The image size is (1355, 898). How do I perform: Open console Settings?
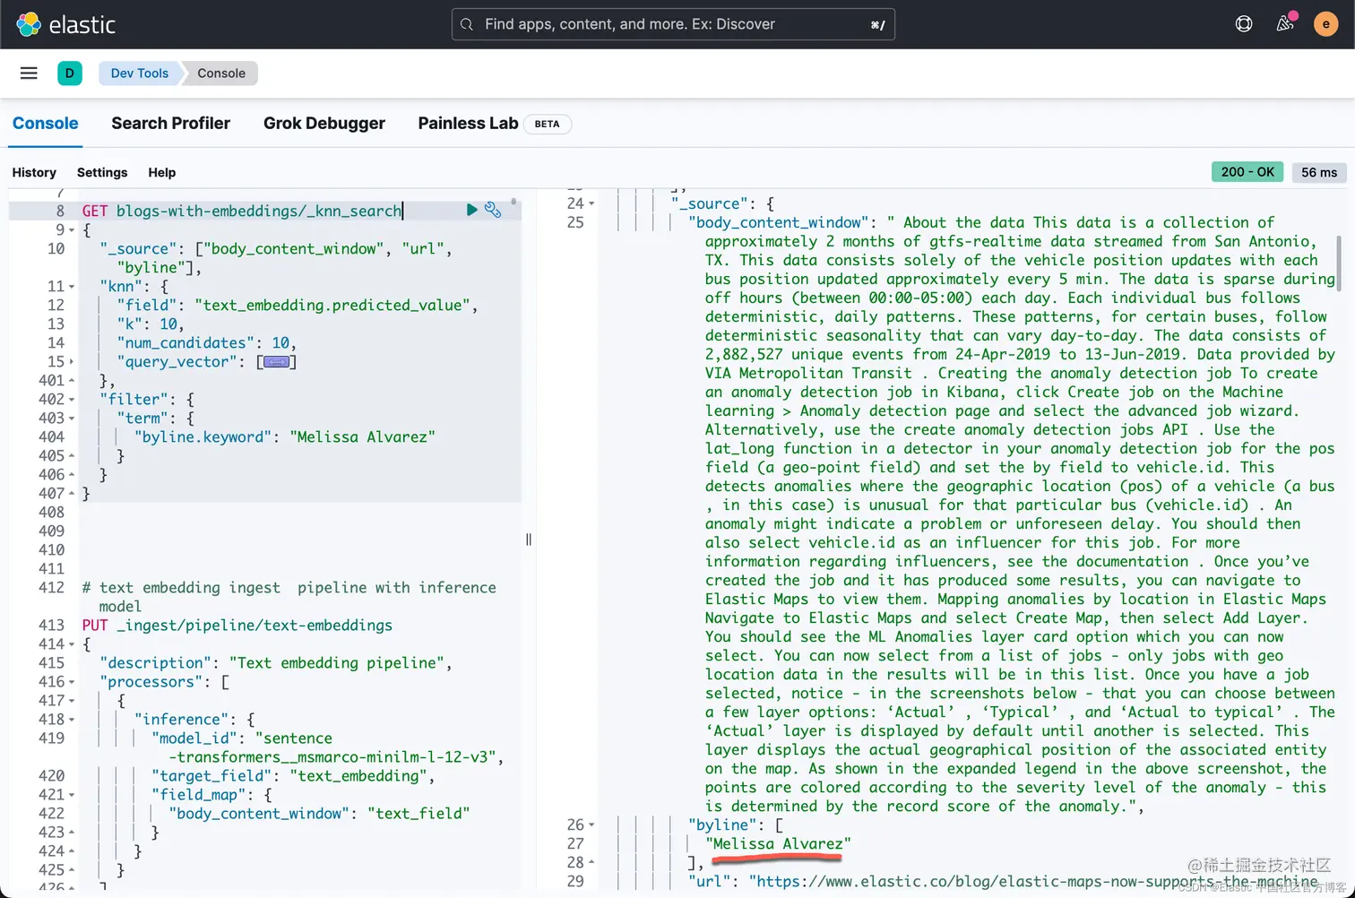tap(102, 172)
